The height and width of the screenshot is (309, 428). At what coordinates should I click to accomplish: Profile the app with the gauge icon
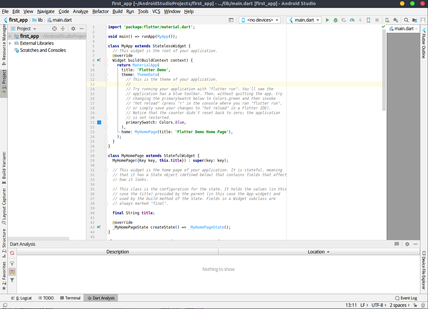352,20
